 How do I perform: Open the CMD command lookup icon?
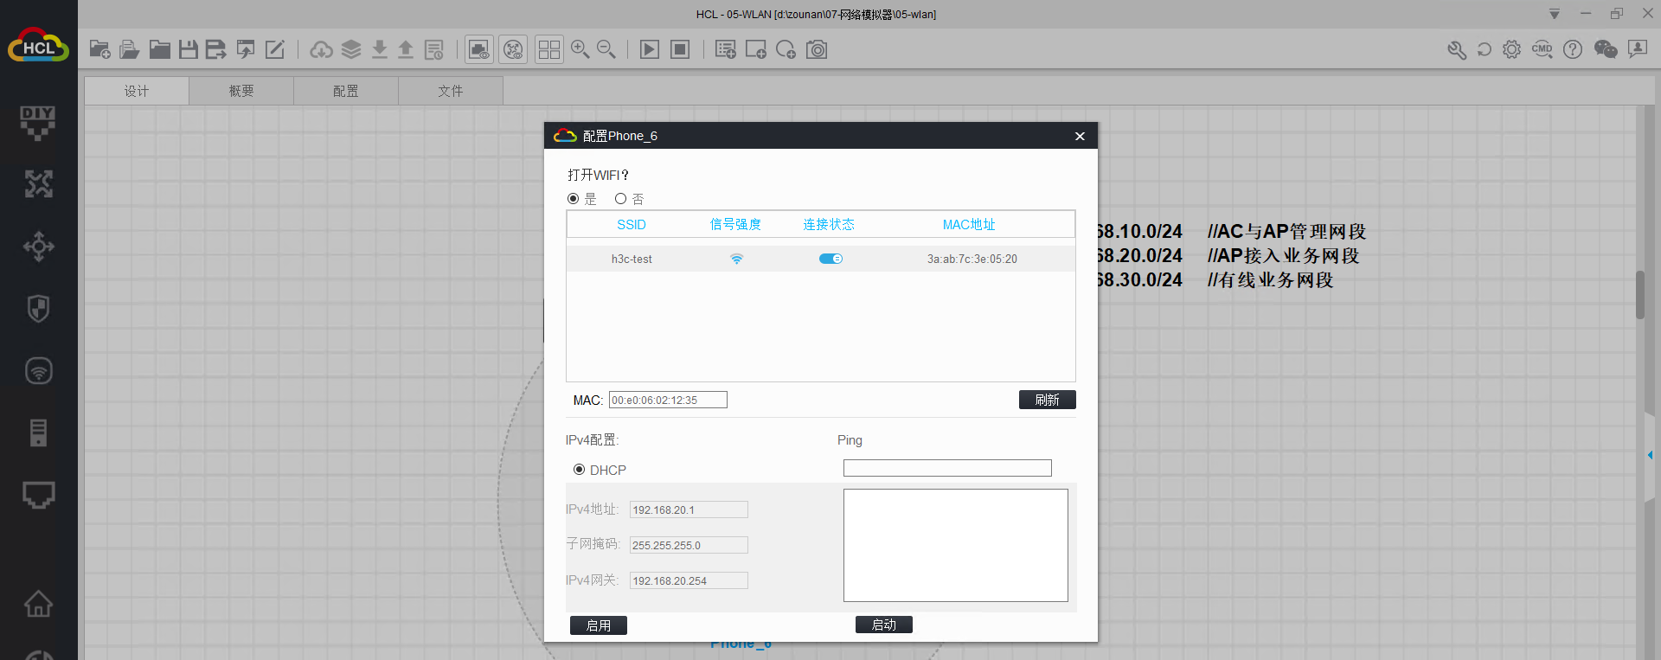pos(1542,49)
